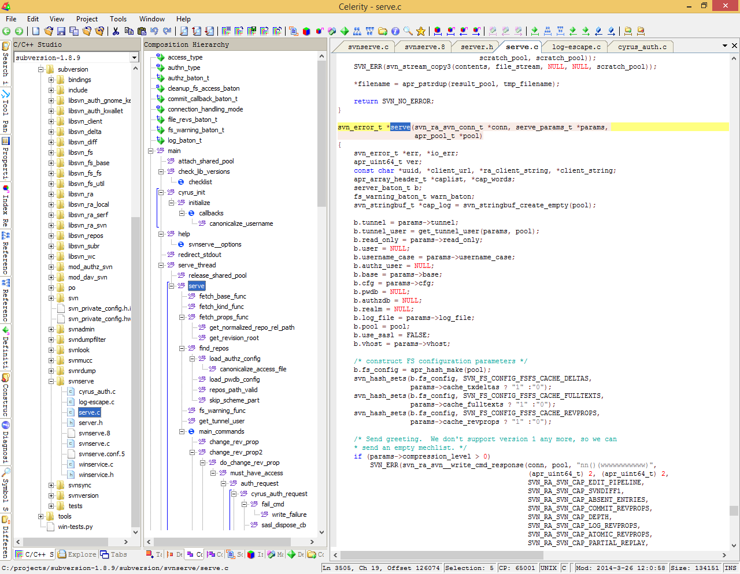Create a new file with toolbar icon
The height and width of the screenshot is (574, 740).
point(36,31)
